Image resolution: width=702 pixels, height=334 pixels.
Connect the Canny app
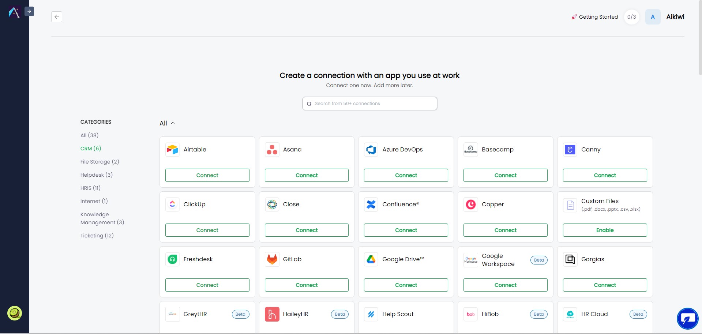(605, 175)
